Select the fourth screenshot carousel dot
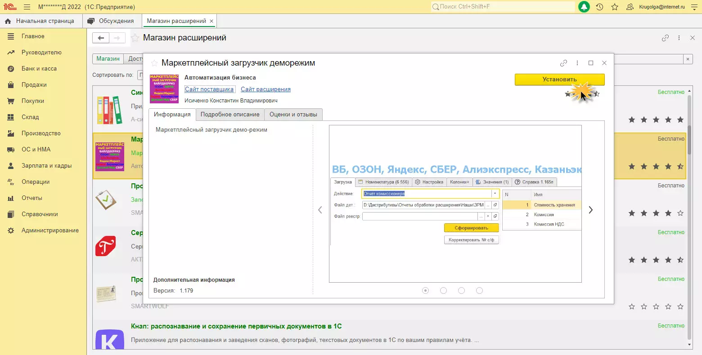The height and width of the screenshot is (355, 702). (x=479, y=291)
